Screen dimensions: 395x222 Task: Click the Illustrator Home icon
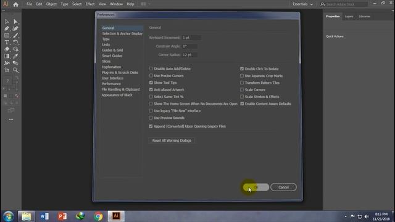pos(15,4)
